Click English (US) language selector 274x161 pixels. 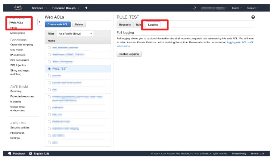tap(41, 153)
